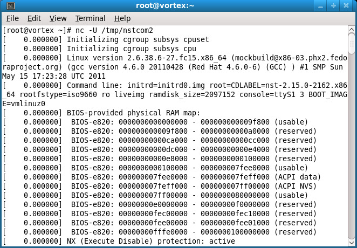Click the text '(ACPI NVS)'
Viewport: 357px width, 248px height.
(x=296, y=186)
